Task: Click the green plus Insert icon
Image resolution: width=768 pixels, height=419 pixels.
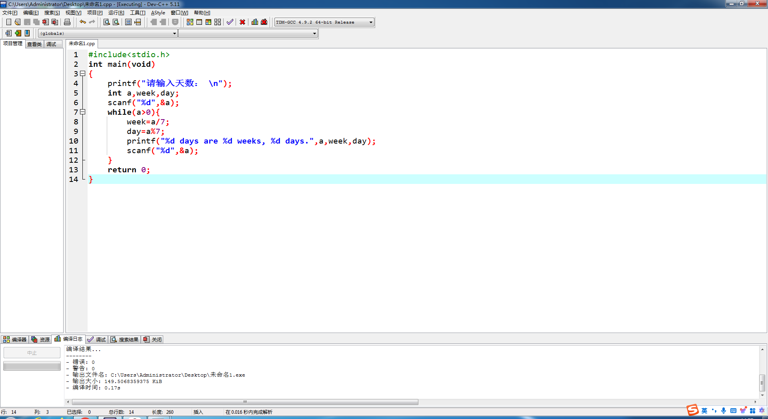Action: click(18, 33)
